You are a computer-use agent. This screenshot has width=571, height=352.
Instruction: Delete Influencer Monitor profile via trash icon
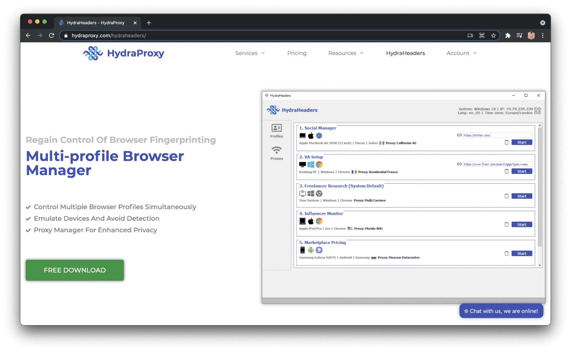tap(506, 224)
